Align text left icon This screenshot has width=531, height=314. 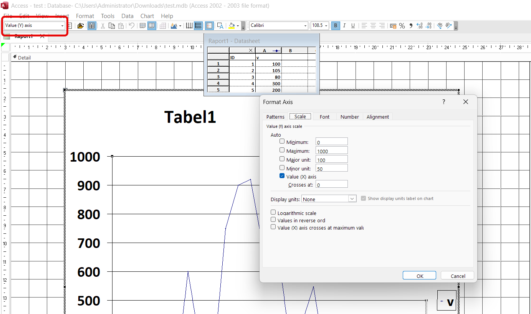[x=364, y=26]
